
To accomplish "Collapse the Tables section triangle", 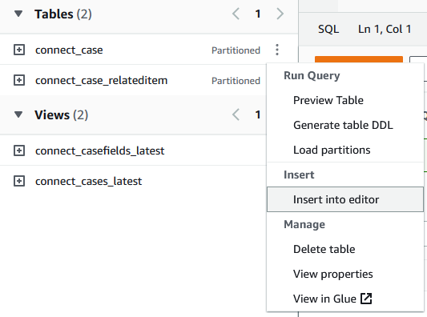I will pyautogui.click(x=18, y=14).
